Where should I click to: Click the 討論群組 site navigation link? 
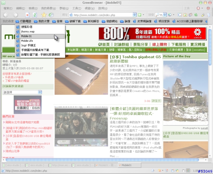click(x=121, y=44)
